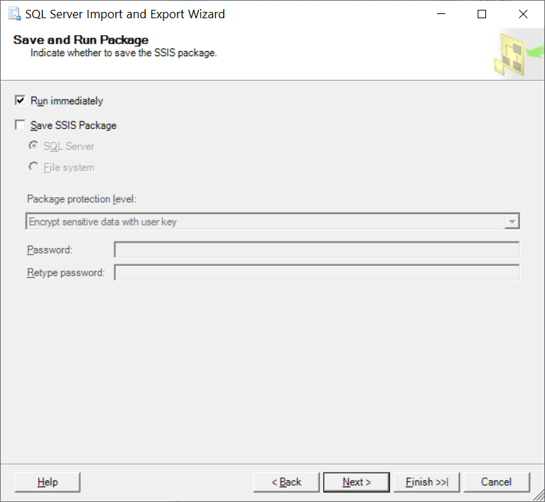This screenshot has height=502, width=545.
Task: Click the Package protection level label
Action: click(81, 199)
